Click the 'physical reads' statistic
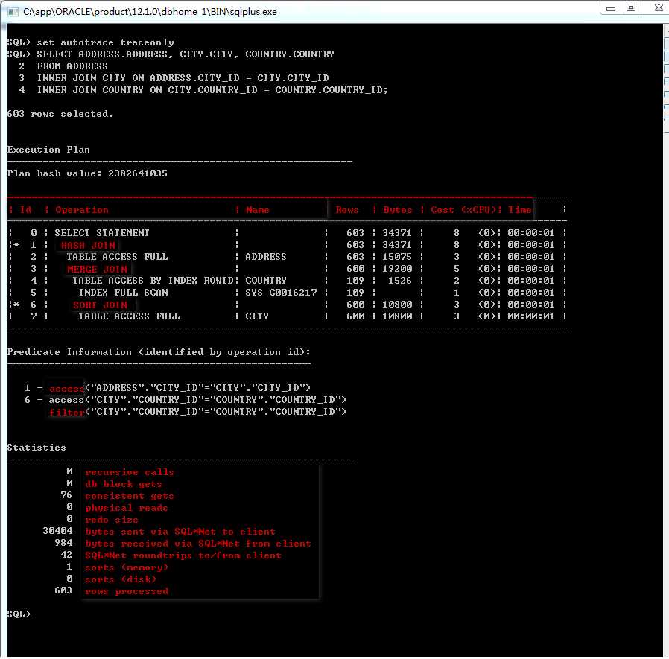Screen dimensions: 669x659 [x=127, y=508]
